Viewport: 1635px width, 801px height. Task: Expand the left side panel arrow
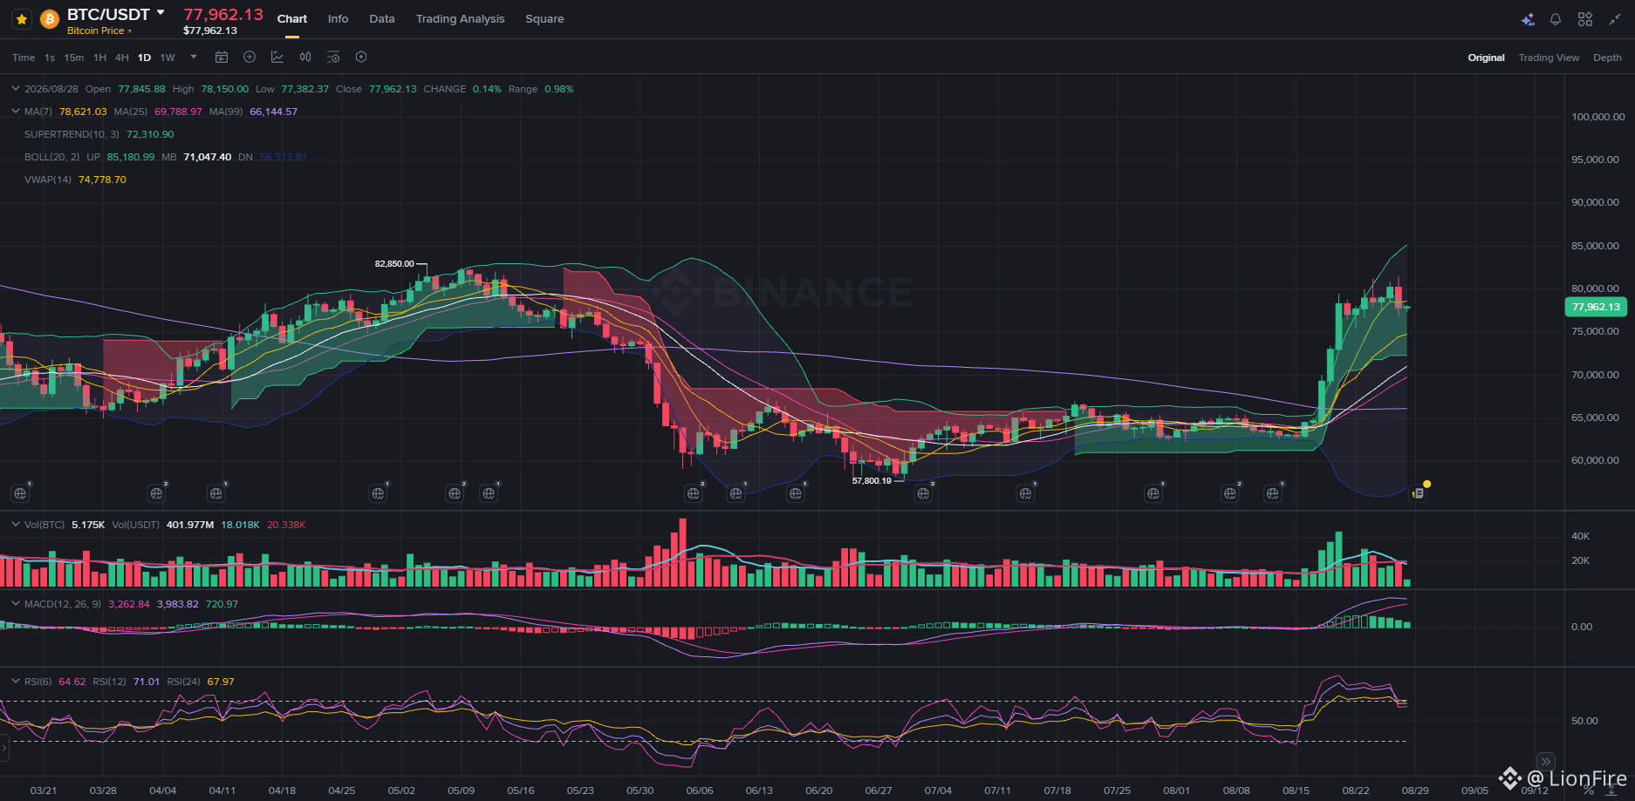4,748
